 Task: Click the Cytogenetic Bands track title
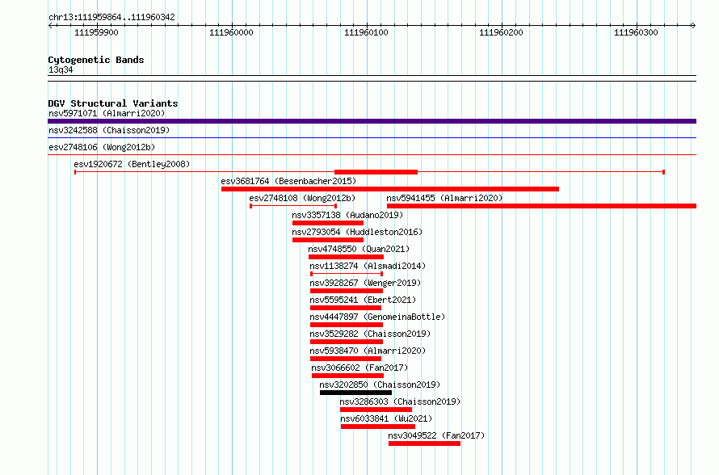96,60
